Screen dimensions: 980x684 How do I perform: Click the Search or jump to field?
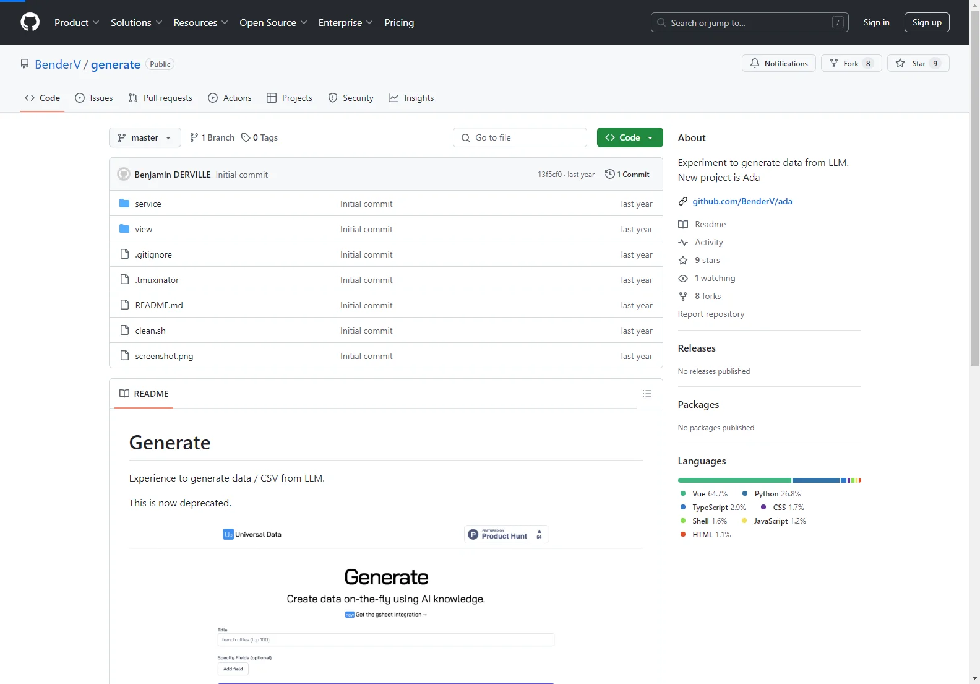point(750,22)
